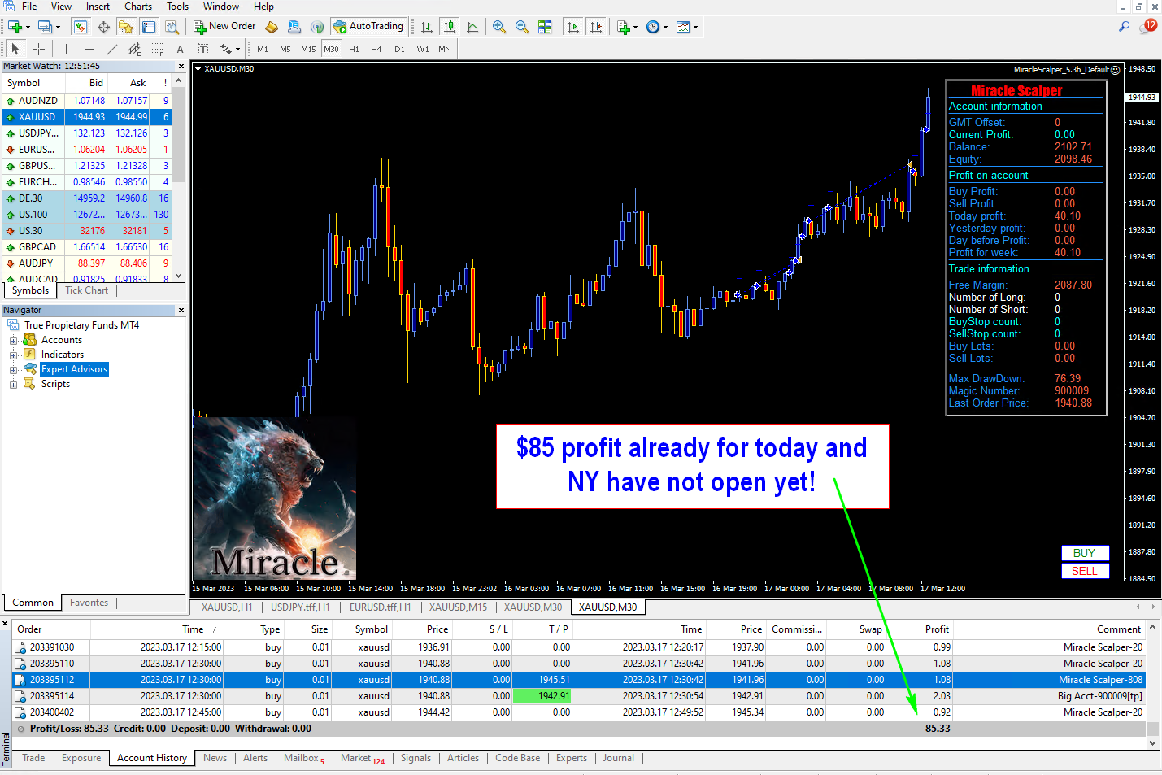
Task: Select order 203395114 in history
Action: [x=579, y=696]
